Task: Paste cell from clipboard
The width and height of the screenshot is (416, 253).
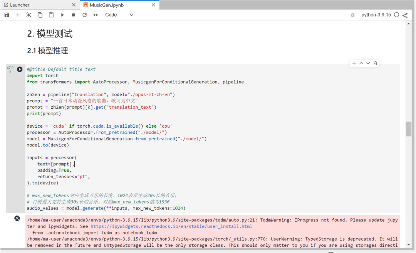Action: pos(51,15)
